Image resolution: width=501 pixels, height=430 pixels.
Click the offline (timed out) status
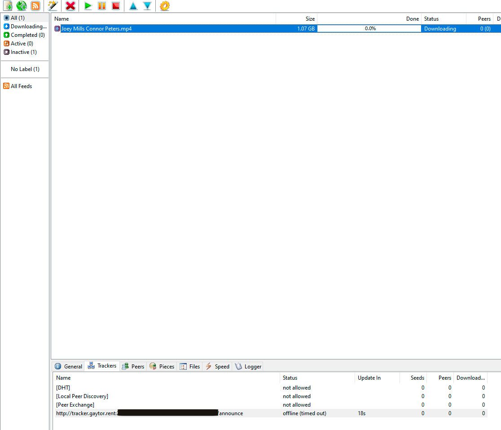[x=304, y=413]
